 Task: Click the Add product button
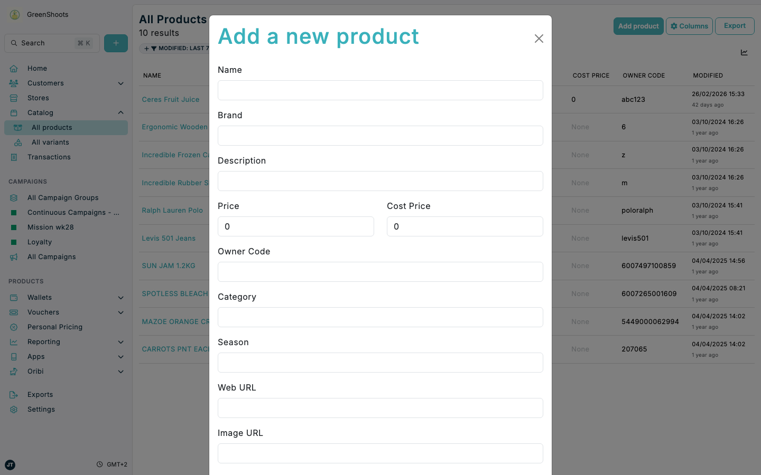point(638,25)
